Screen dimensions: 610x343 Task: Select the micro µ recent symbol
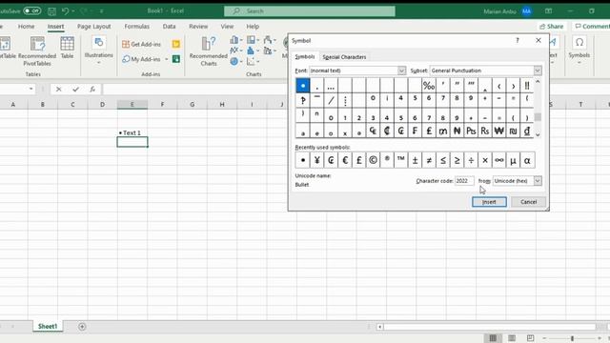513,160
